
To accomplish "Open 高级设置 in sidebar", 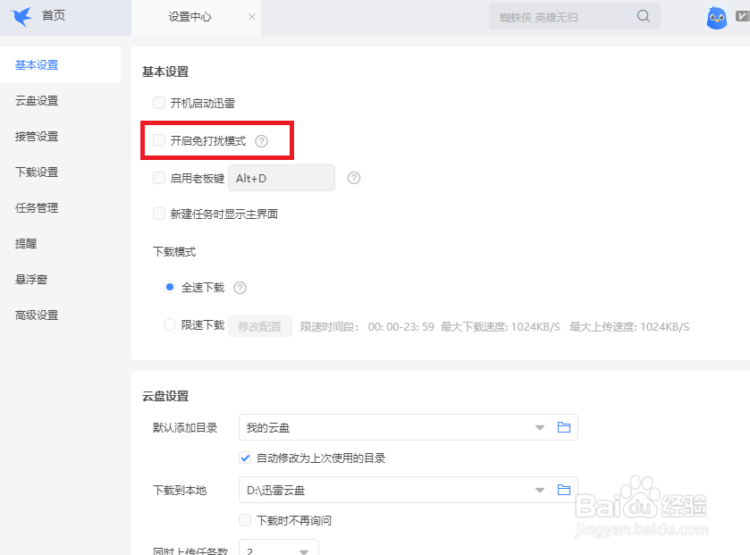I will tap(37, 315).
